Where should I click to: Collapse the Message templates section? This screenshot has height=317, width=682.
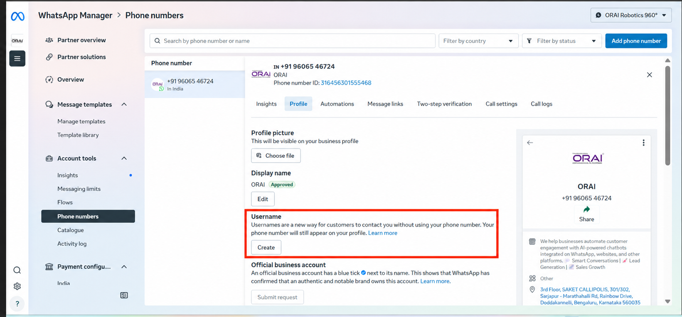124,105
